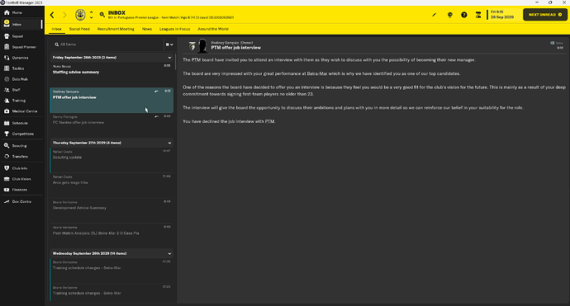Click the pencil edit icon in header
This screenshot has height=306, width=570.
coord(434,15)
